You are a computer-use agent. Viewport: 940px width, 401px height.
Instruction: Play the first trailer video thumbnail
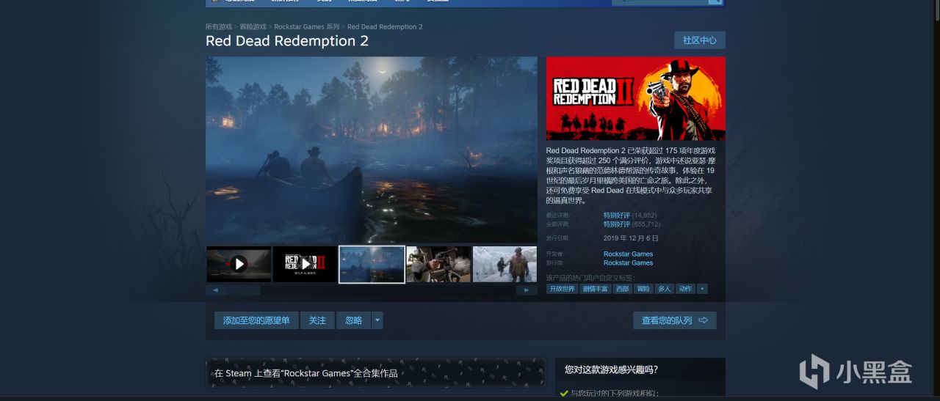239,264
